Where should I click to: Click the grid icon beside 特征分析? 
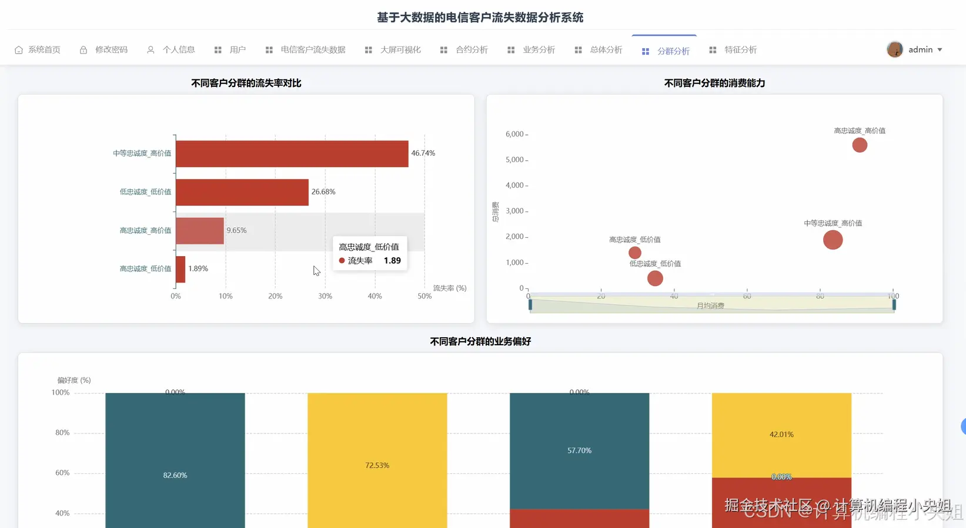tap(713, 50)
